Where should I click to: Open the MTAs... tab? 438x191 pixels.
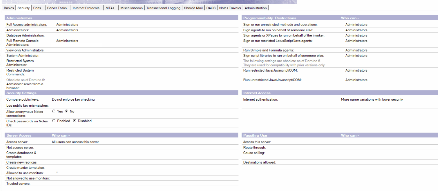tap(111, 8)
